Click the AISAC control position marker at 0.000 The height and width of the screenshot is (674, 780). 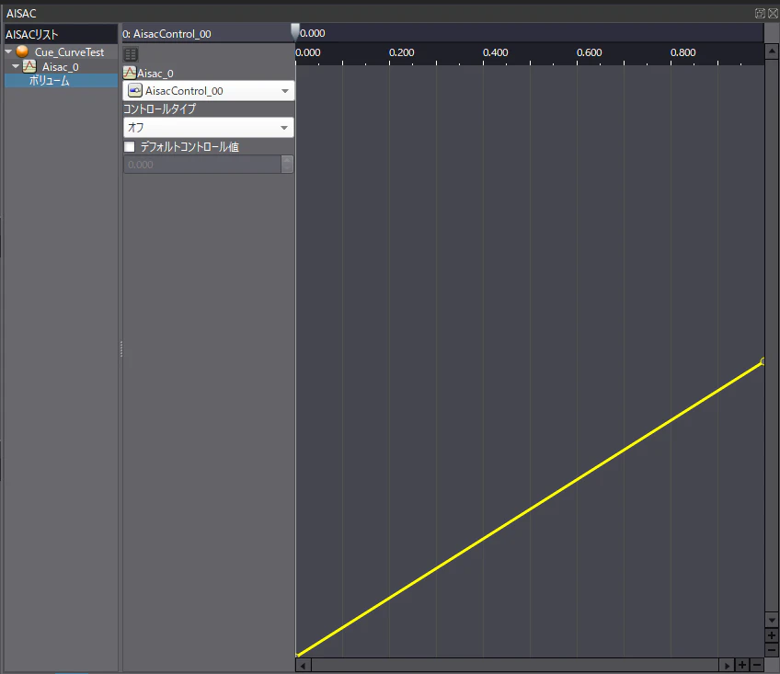coord(295,31)
